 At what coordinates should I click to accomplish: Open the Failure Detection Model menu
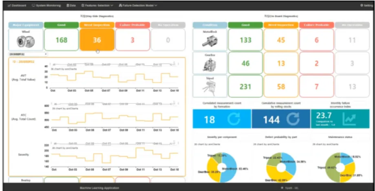point(138,5)
